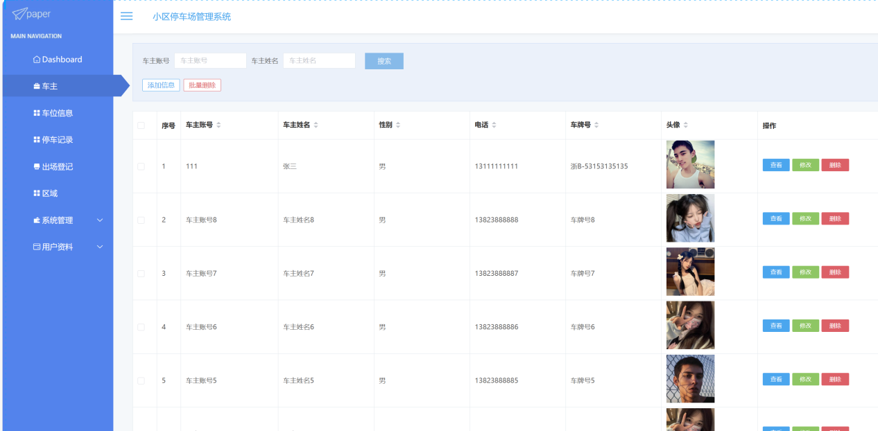Expand the 用户资料 chevron
The height and width of the screenshot is (431, 878).
(x=100, y=247)
